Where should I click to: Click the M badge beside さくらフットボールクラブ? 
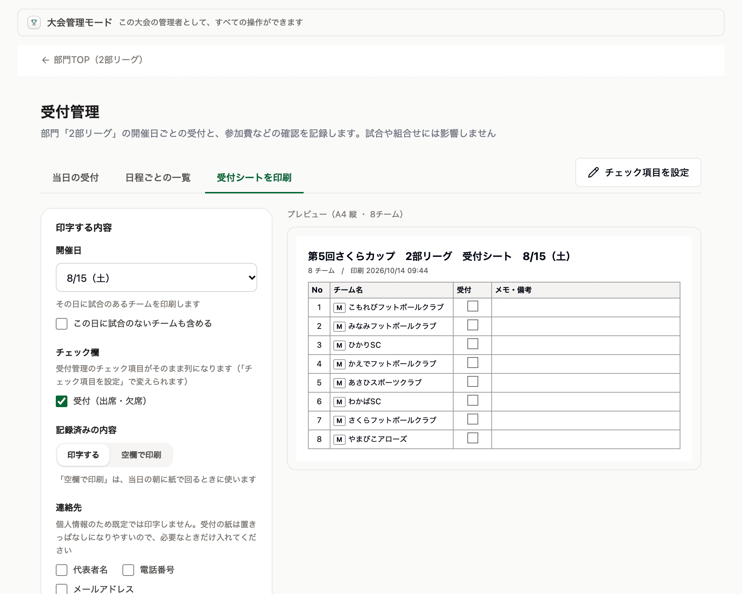[339, 421]
